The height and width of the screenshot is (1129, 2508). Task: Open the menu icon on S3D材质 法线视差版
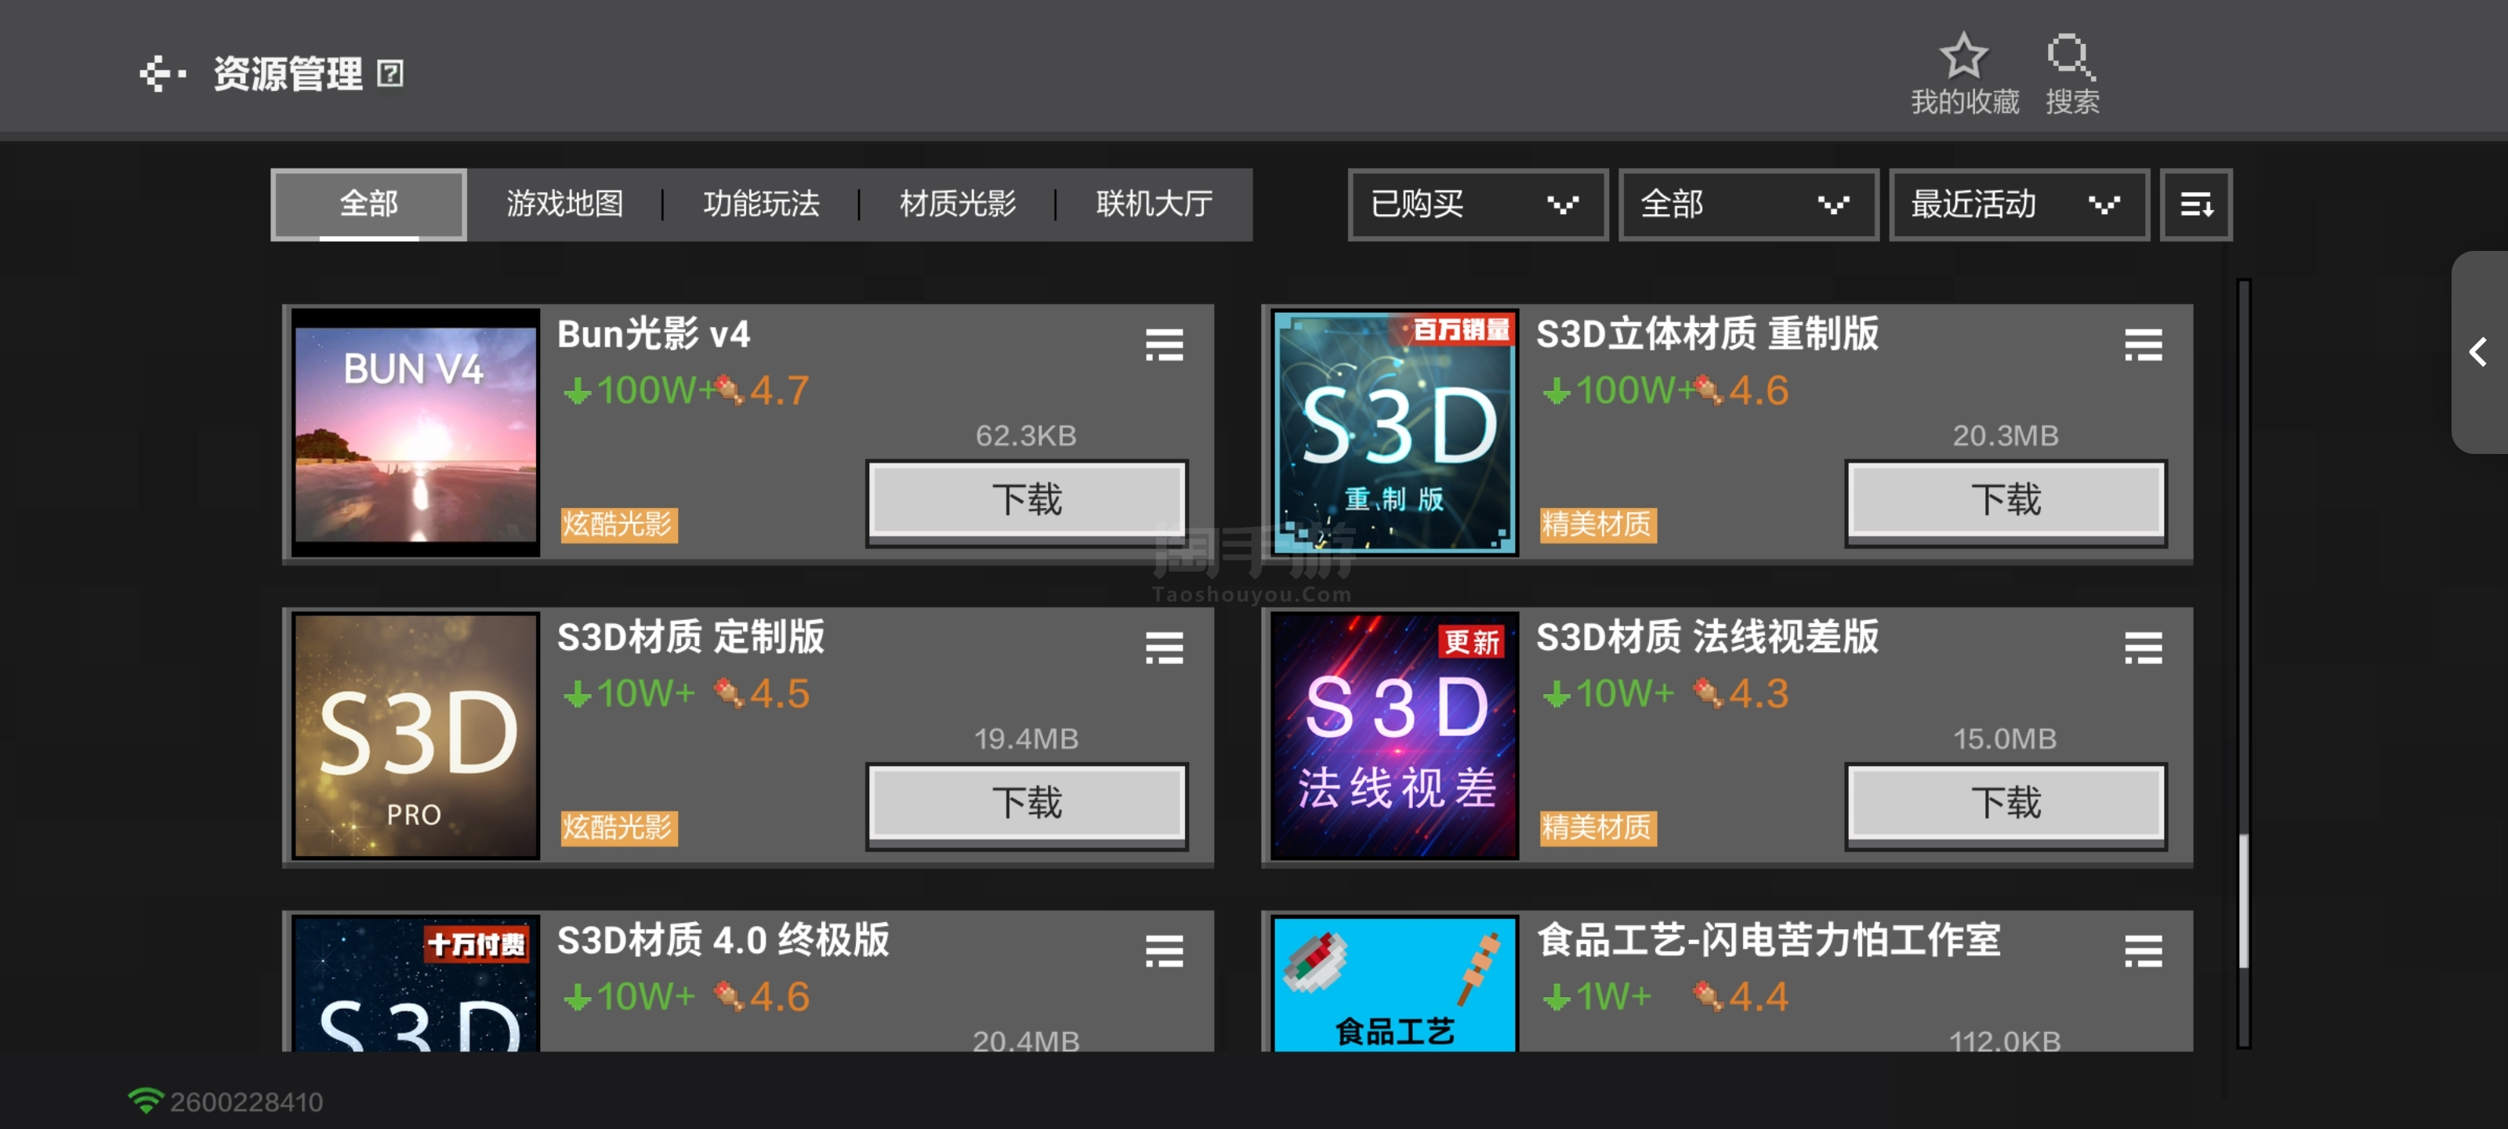tap(2142, 648)
